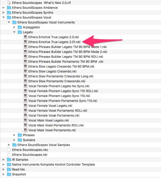The height and width of the screenshot is (178, 161).
Task: Expand the Snapshot folder arrow
Action: pyautogui.click(x=4, y=174)
